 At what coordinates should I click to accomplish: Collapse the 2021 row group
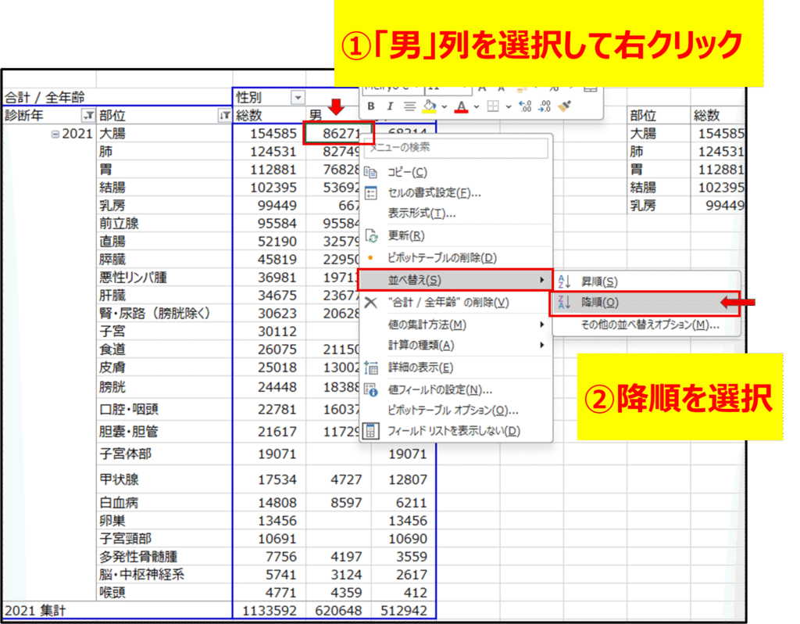coord(55,134)
